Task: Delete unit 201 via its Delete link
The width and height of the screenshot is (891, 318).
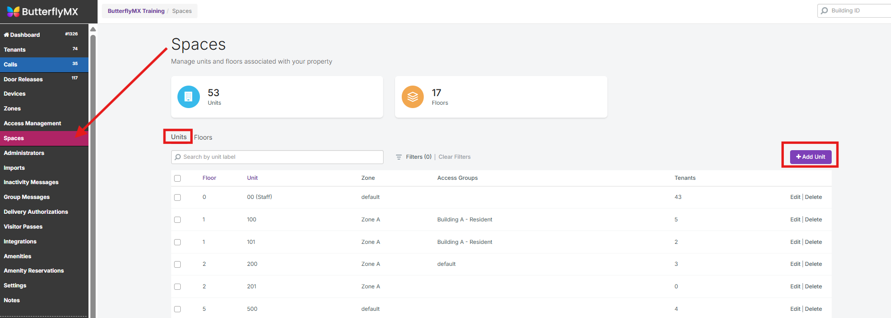Action: click(x=813, y=286)
